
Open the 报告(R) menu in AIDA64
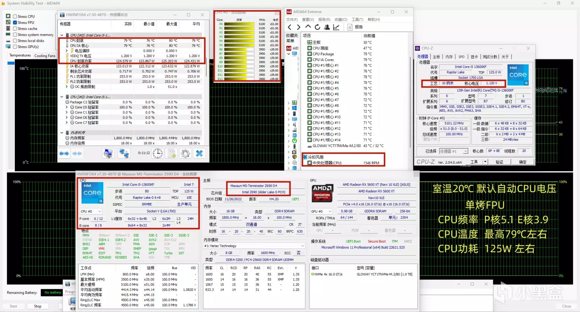coord(324,19)
